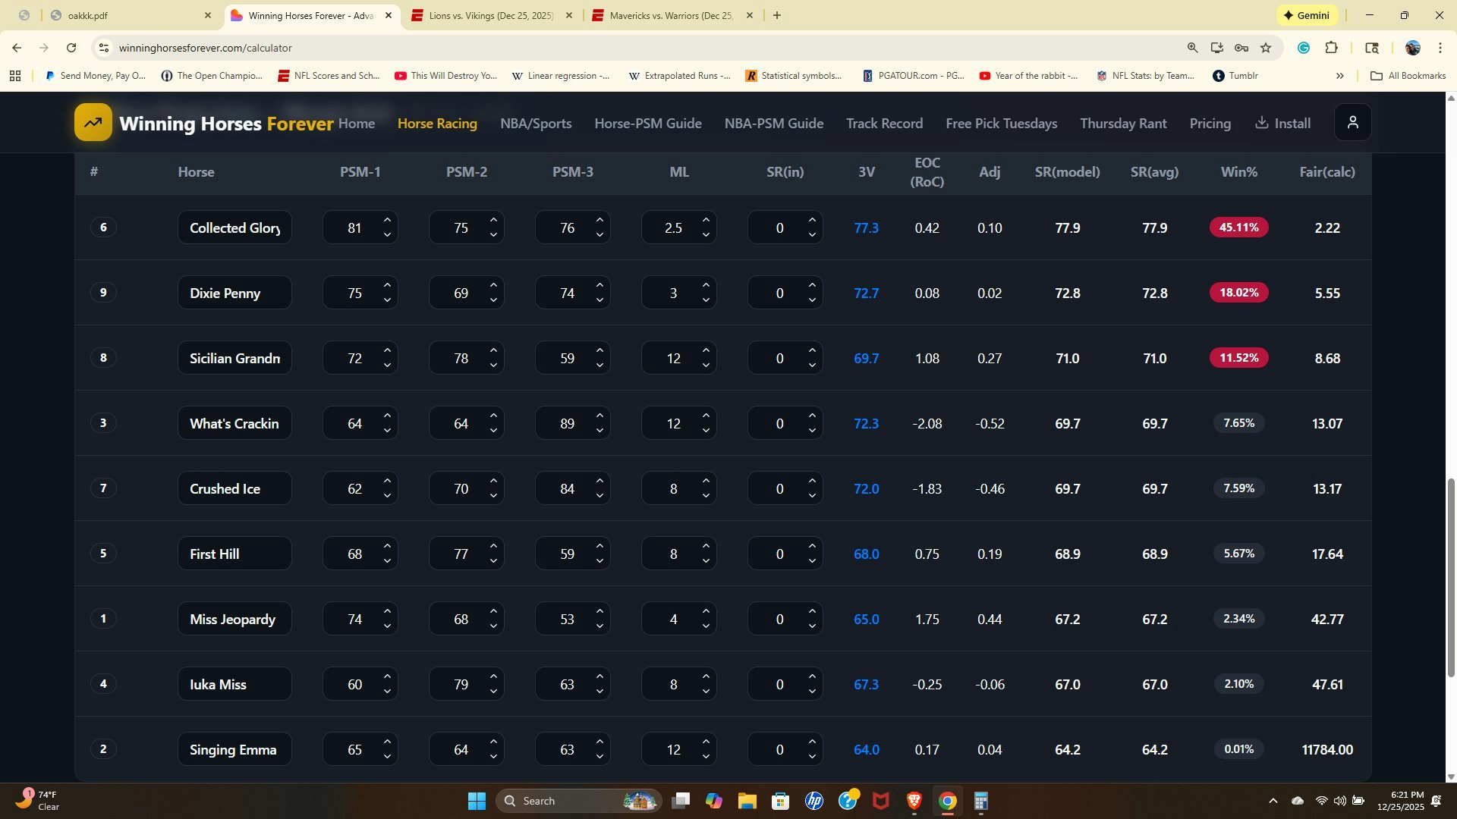The image size is (1457, 819).
Task: Increase PSM-3 value for What's Crackin
Action: (x=599, y=416)
